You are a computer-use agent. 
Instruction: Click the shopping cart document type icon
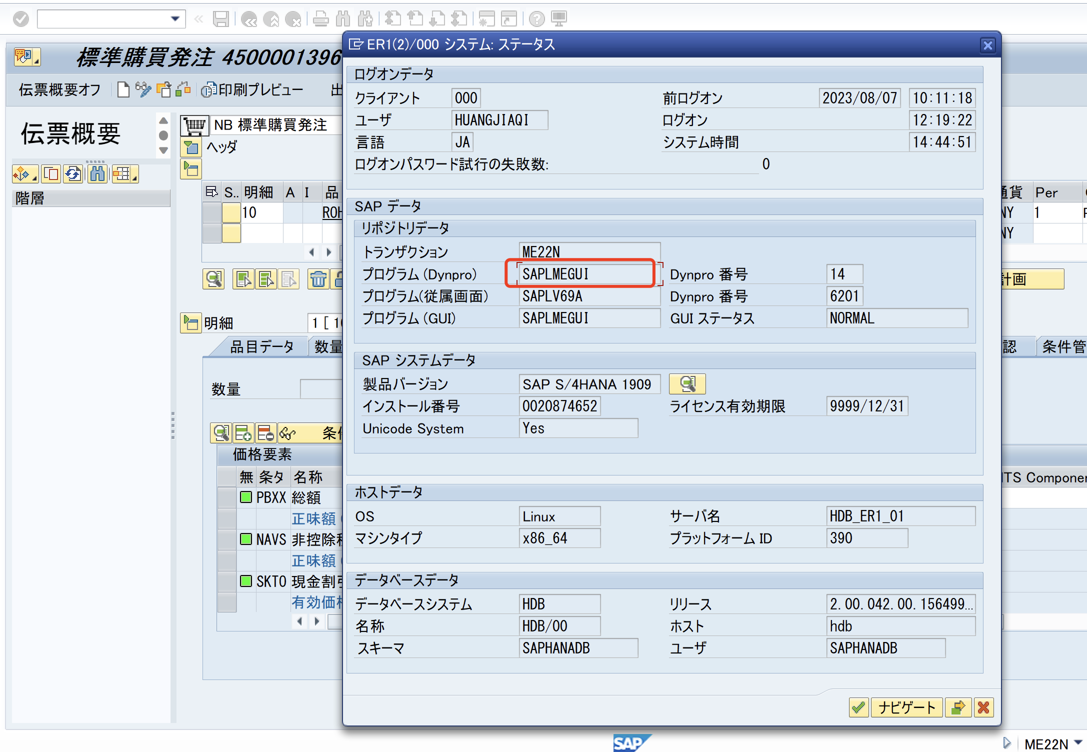[194, 125]
